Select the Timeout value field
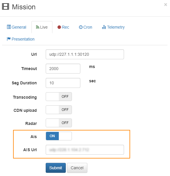170x176 pixels. pyautogui.click(x=63, y=69)
